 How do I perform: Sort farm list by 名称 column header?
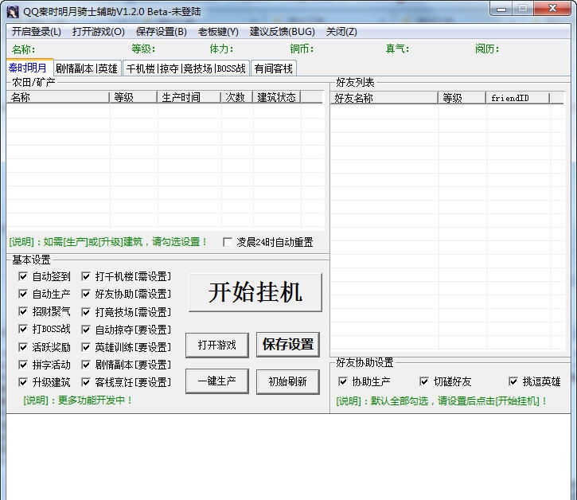(58, 97)
